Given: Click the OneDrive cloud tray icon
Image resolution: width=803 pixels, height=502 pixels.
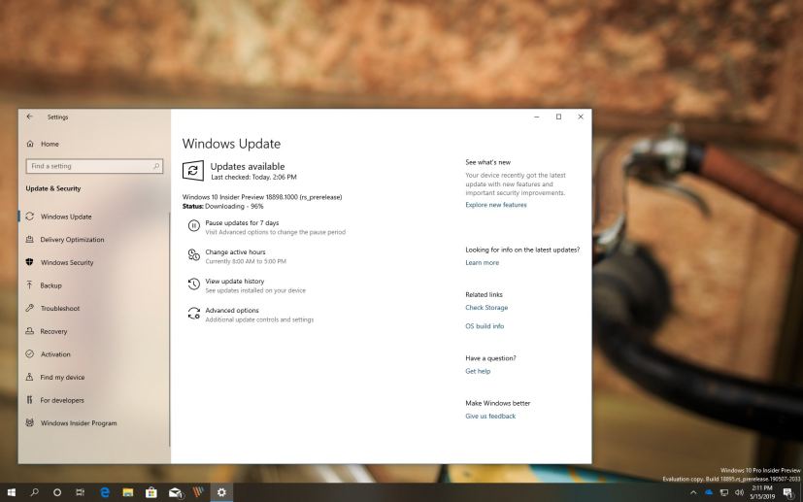Looking at the screenshot, I should (709, 493).
